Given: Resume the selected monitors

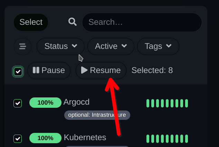Looking at the screenshot, I should click(x=101, y=71).
